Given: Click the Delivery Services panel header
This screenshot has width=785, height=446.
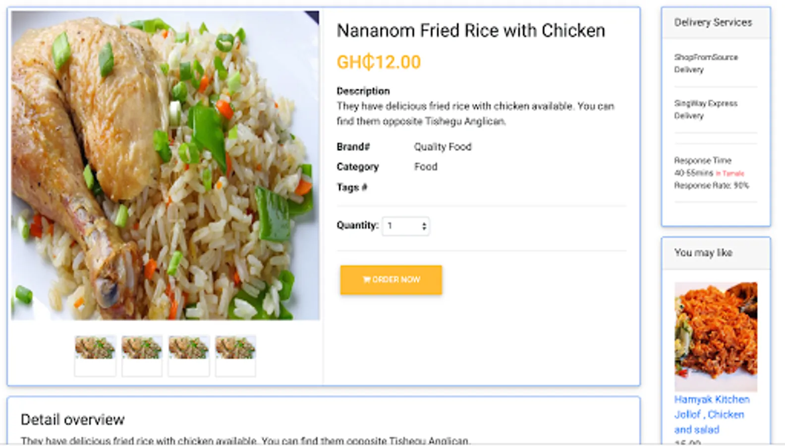Looking at the screenshot, I should pos(713,22).
